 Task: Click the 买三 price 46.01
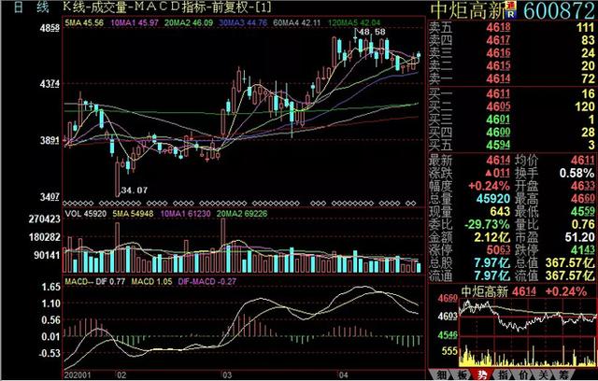pyautogui.click(x=498, y=120)
